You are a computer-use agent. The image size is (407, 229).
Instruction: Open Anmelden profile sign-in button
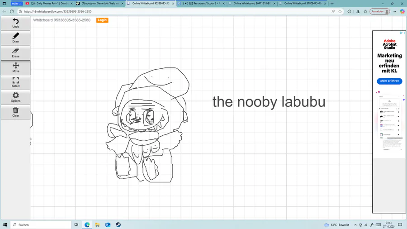[380, 11]
